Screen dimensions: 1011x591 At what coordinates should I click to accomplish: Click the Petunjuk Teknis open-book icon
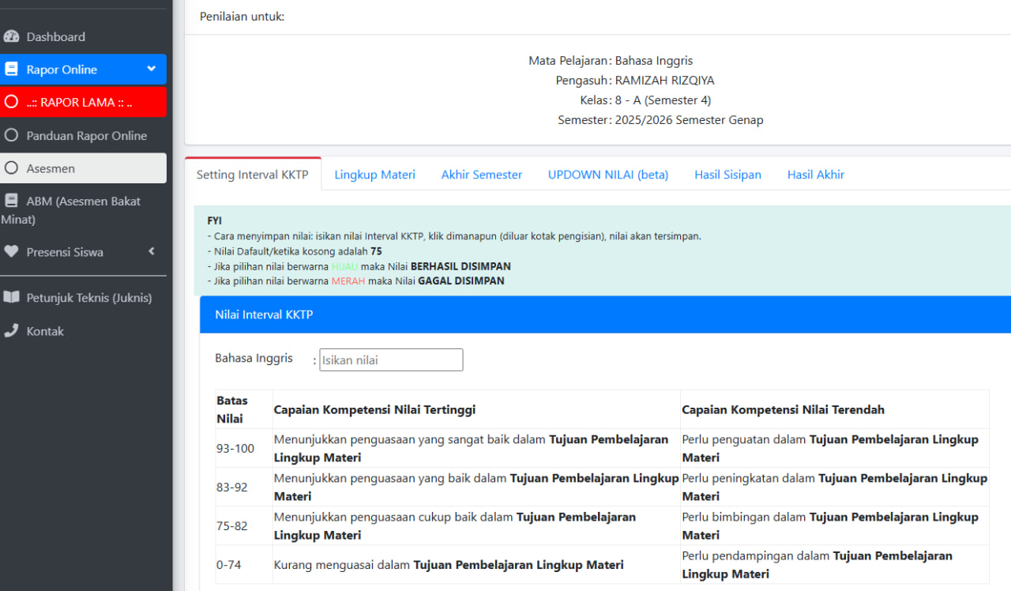click(11, 298)
